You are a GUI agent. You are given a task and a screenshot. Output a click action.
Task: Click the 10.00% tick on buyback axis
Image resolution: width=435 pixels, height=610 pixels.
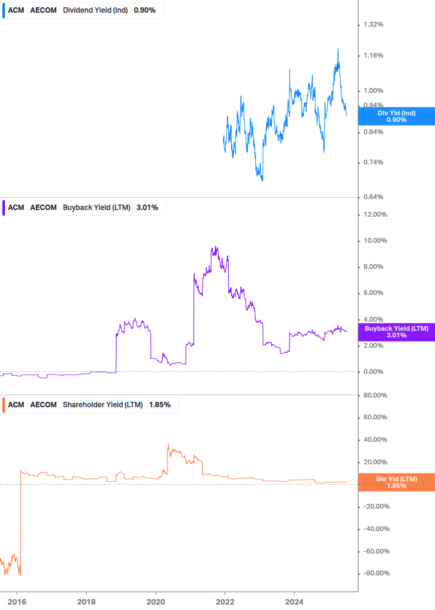375,240
